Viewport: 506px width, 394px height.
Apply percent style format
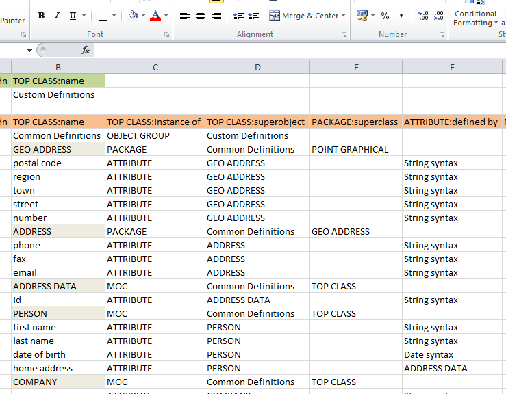(x=385, y=16)
